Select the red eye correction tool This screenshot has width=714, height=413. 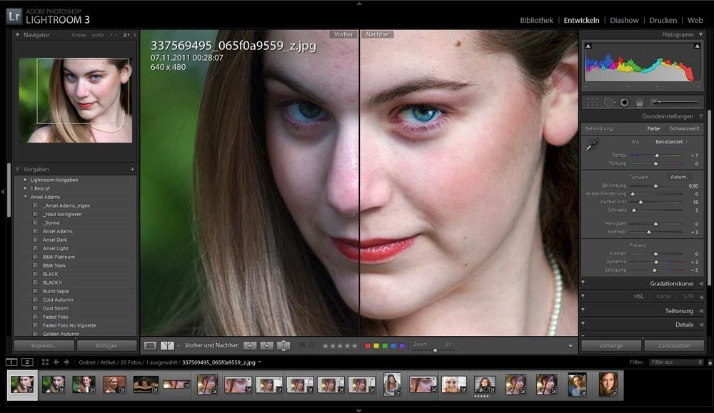click(624, 102)
